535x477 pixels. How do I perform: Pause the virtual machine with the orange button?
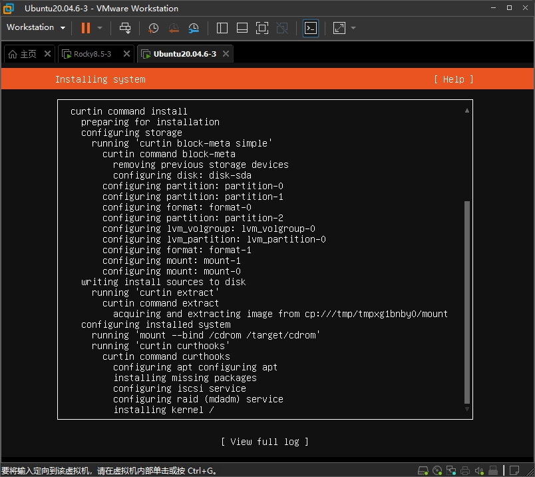(86, 28)
